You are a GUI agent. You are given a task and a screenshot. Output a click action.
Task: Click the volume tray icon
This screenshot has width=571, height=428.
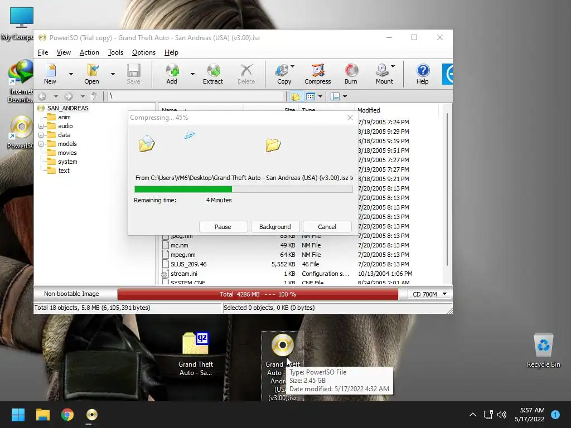click(502, 415)
